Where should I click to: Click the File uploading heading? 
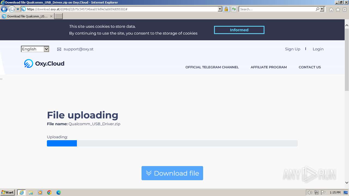(x=83, y=115)
